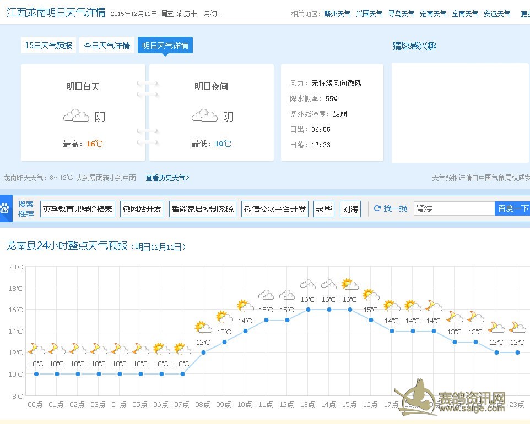
Task: Click the search input field with 肾综
Action: [453, 208]
